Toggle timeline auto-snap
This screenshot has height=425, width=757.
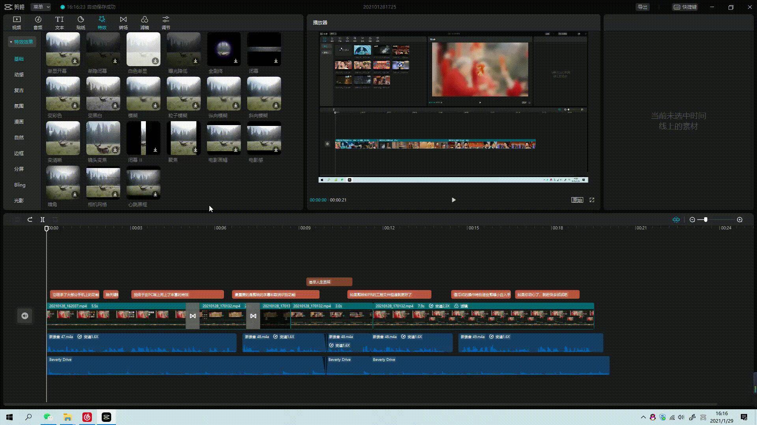tap(676, 220)
